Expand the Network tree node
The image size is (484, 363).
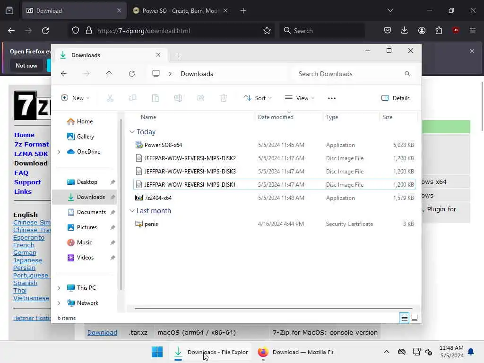point(59,303)
